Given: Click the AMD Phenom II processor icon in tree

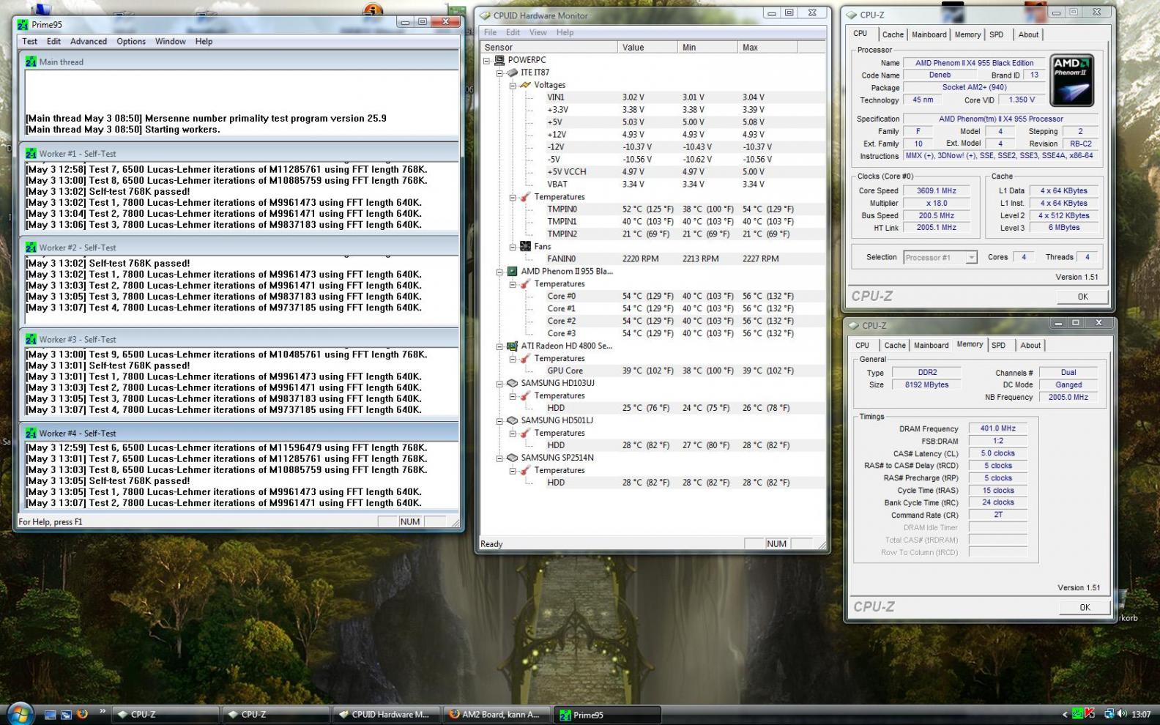Looking at the screenshot, I should [513, 271].
